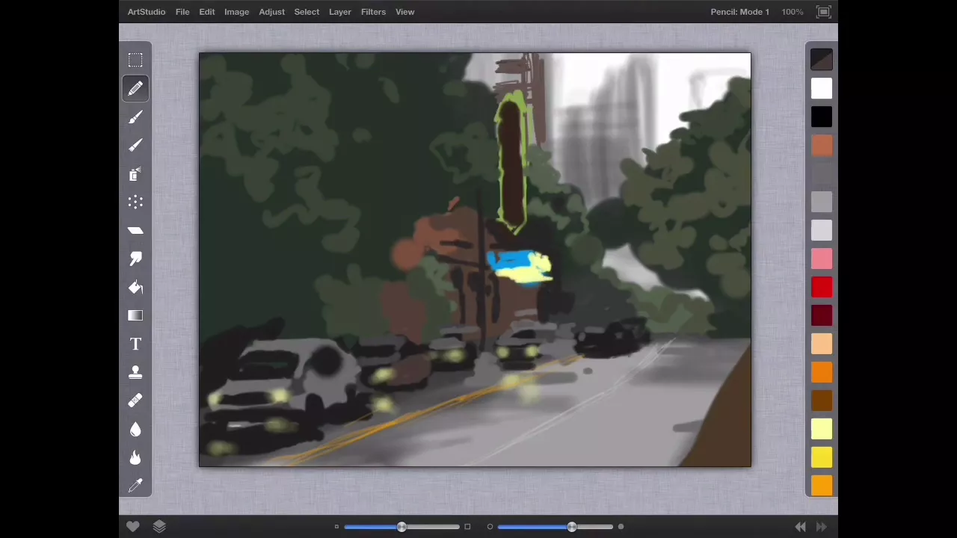This screenshot has height=538, width=957.
Task: Open the Image menu
Action: [237, 12]
